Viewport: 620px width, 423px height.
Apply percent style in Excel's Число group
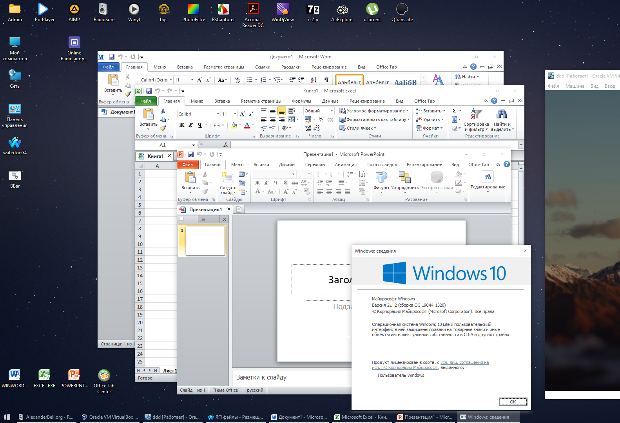(x=321, y=119)
